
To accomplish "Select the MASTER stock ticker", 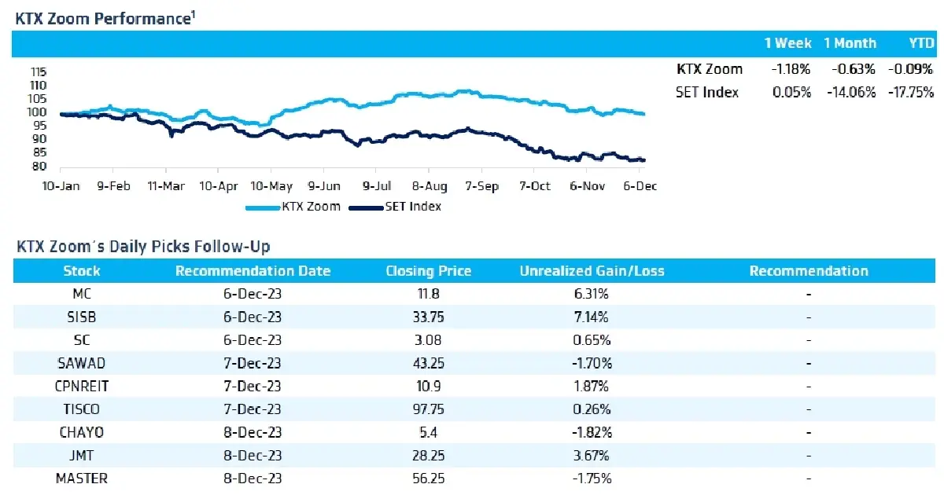I will [82, 478].
